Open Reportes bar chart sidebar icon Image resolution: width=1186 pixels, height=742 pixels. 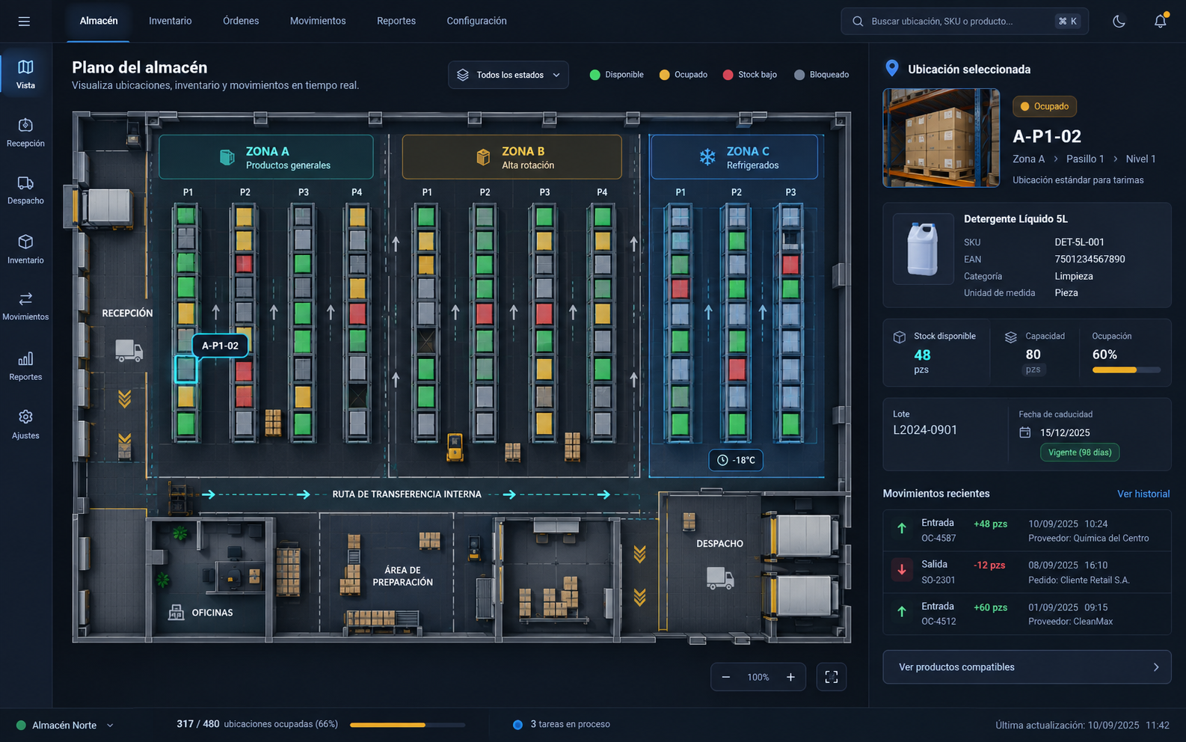(x=25, y=358)
